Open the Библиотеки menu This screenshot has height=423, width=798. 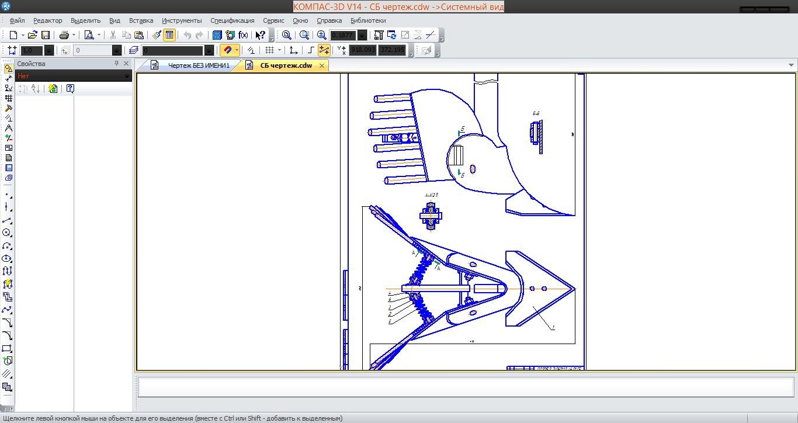(x=368, y=20)
